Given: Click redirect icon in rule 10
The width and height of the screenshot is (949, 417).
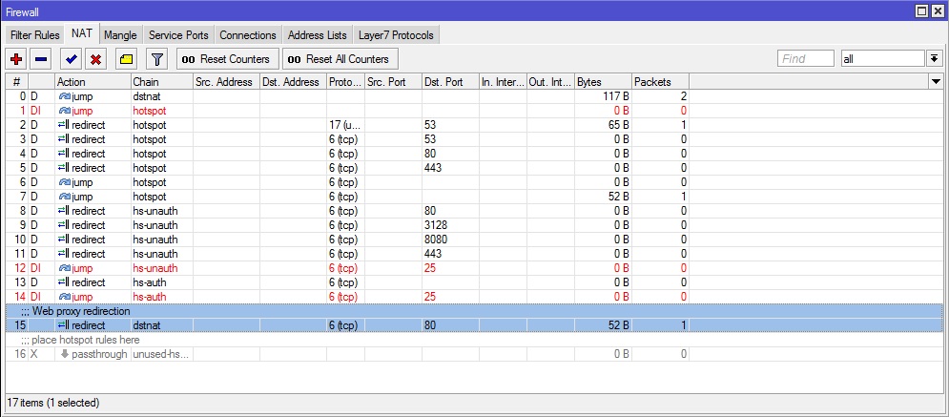Looking at the screenshot, I should [64, 240].
